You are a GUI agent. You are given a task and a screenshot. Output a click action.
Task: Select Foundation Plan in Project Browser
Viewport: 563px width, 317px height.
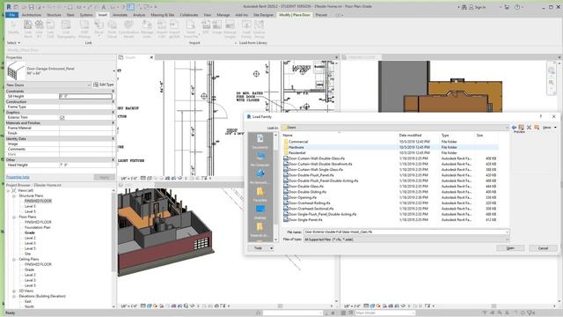38,227
